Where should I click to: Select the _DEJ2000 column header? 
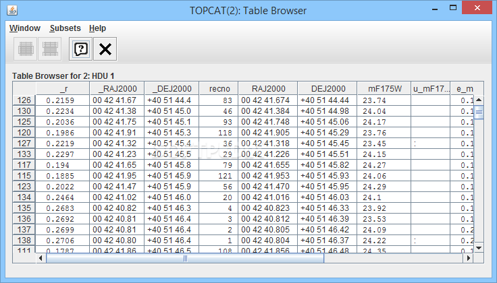coord(172,88)
